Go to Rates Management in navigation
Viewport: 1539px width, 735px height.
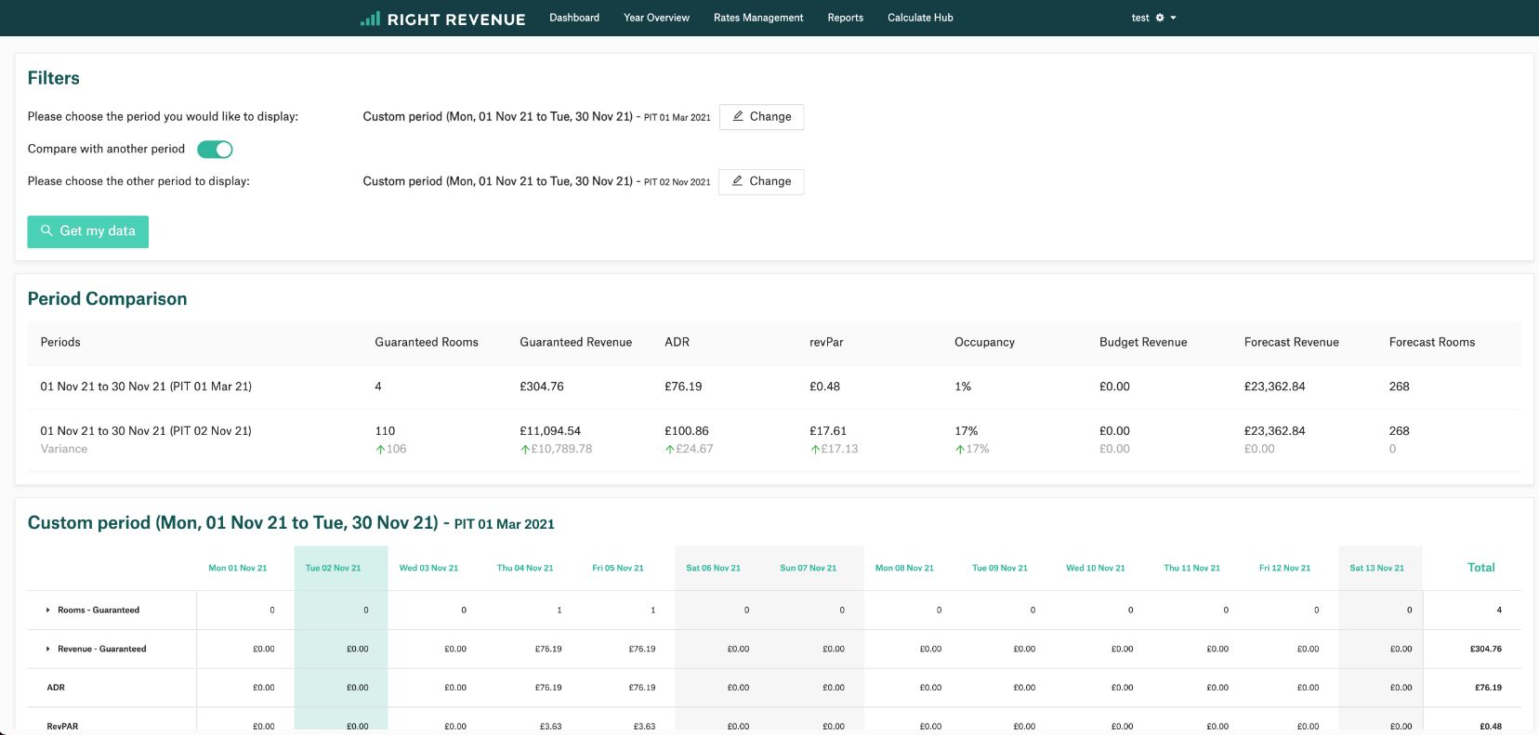click(x=758, y=18)
